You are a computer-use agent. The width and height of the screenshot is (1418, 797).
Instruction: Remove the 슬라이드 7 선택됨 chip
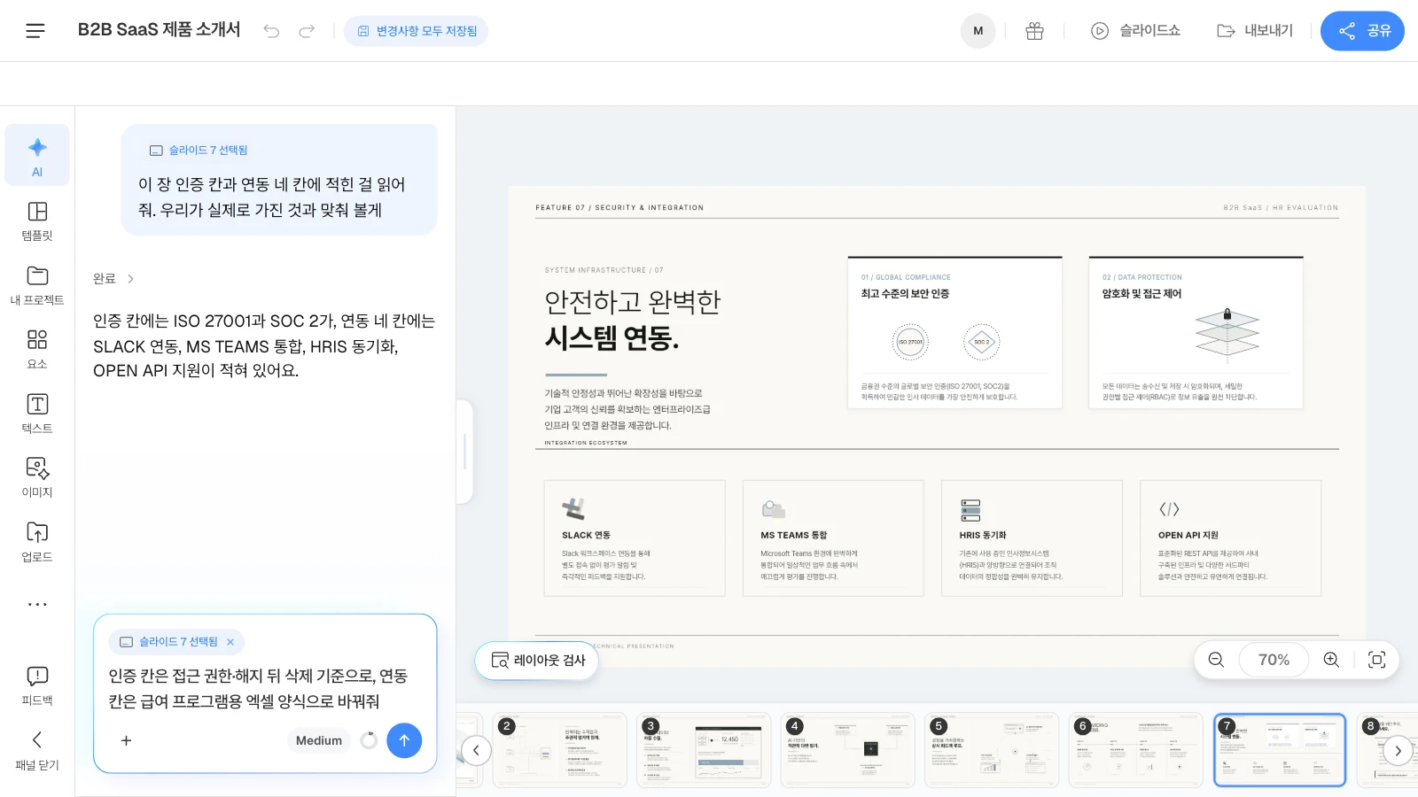tap(230, 642)
